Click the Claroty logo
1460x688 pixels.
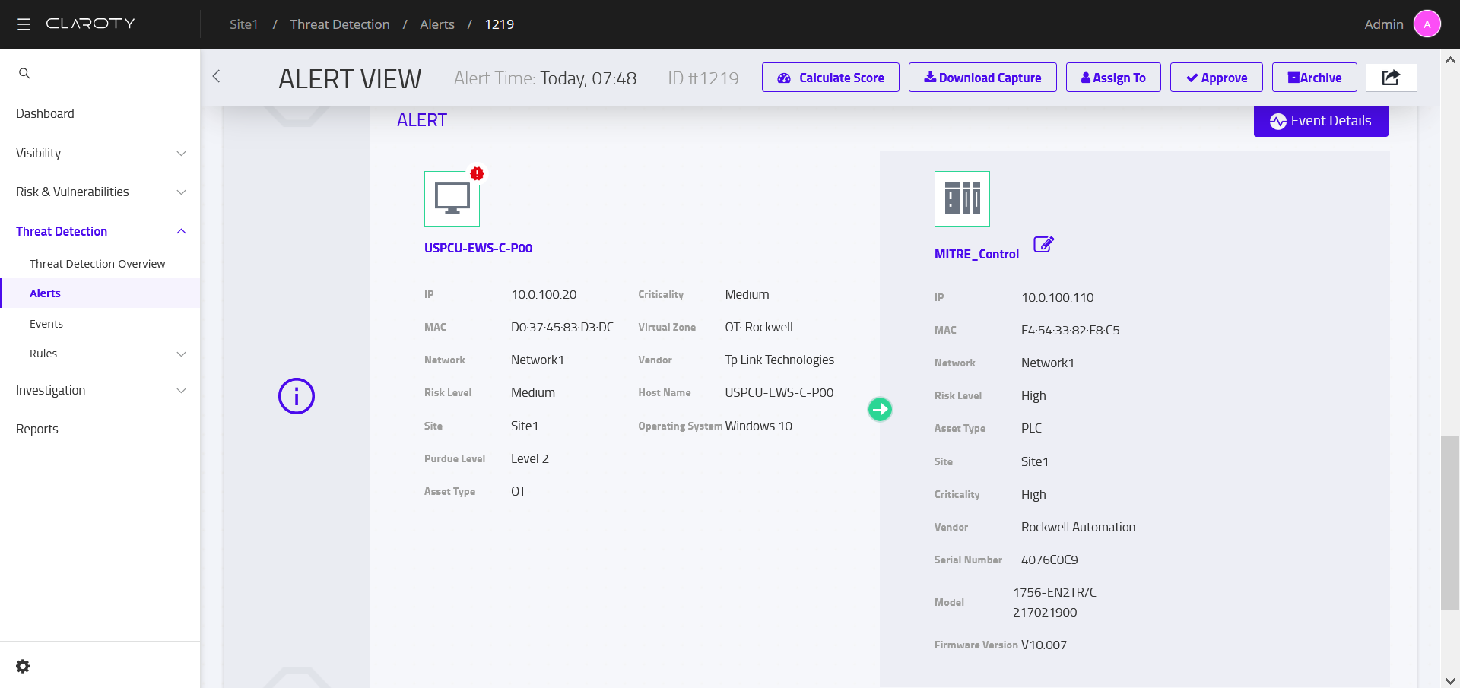90,24
